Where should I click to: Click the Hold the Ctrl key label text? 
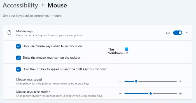pyautogui.click(x=65, y=69)
